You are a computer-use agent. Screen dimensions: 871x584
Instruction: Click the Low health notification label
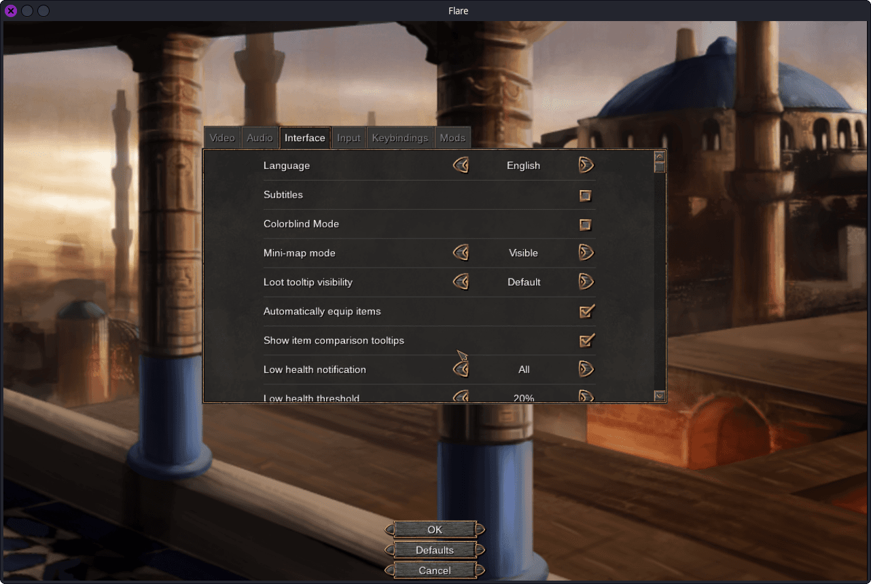315,370
